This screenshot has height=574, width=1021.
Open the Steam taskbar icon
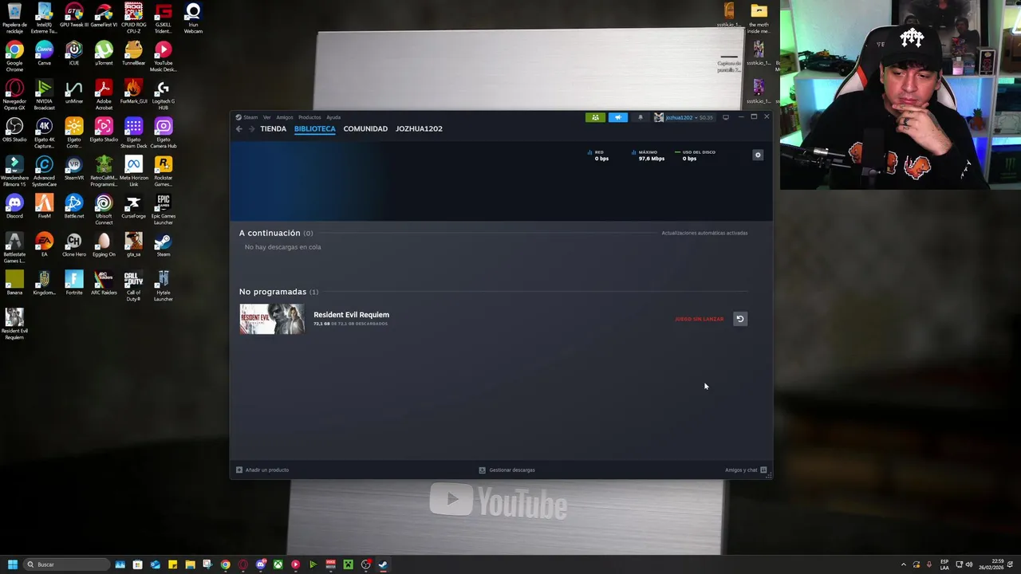[x=383, y=564]
